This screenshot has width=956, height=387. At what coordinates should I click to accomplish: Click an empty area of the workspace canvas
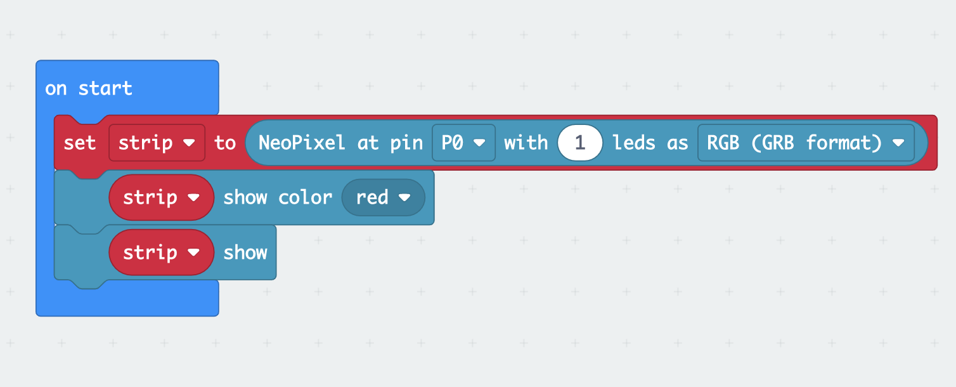pyautogui.click(x=697, y=317)
